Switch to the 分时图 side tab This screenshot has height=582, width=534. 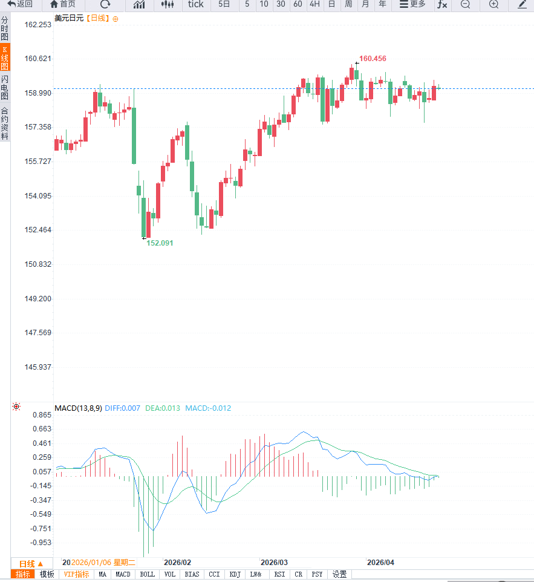pos(5,28)
